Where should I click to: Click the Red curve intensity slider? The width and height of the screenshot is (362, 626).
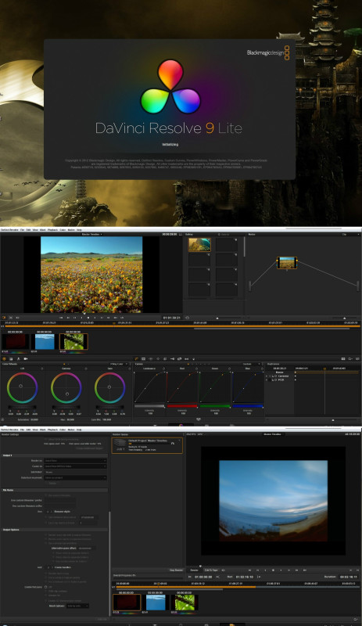point(182,406)
